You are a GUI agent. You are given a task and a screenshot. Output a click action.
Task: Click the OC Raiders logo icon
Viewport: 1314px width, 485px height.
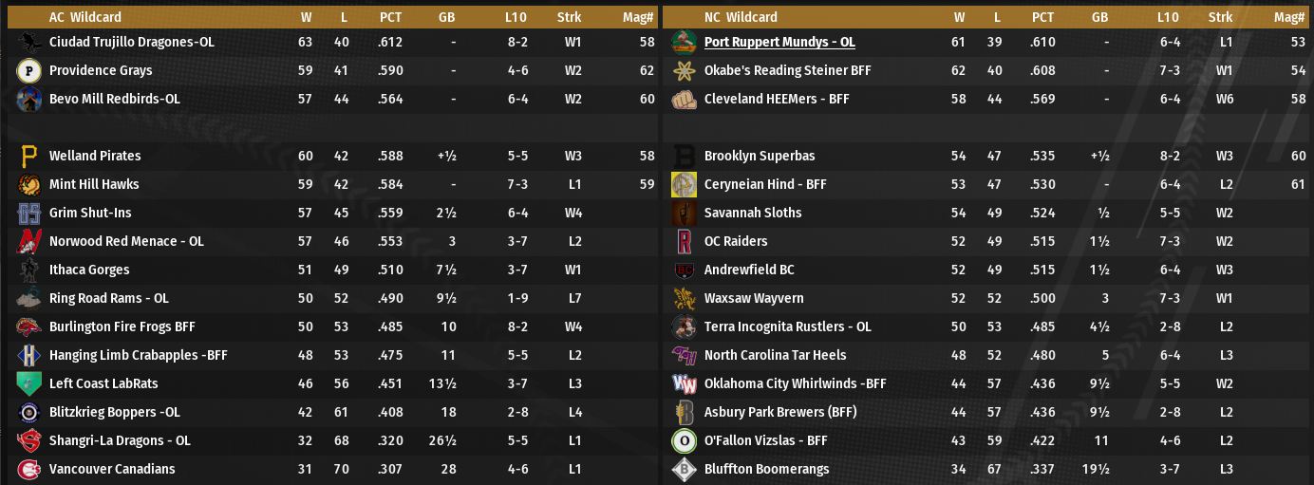pos(684,241)
